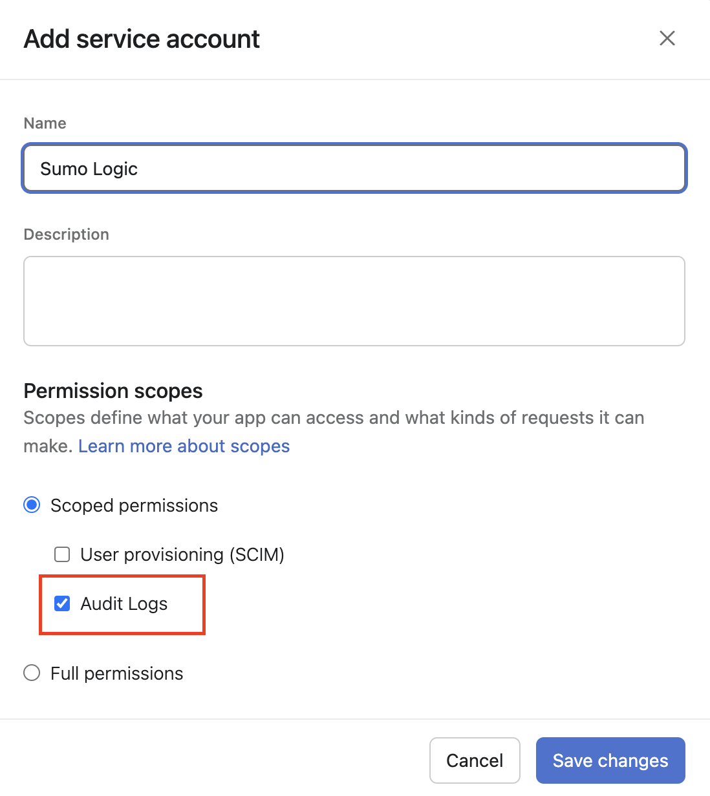Enable the User provisioning (SCIM) checkbox

point(62,554)
